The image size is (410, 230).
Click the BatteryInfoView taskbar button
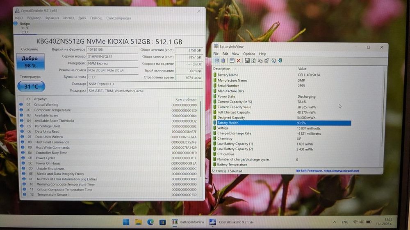pos(188,222)
